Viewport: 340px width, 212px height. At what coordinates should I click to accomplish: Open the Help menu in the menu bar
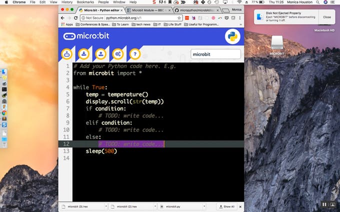click(x=133, y=2)
